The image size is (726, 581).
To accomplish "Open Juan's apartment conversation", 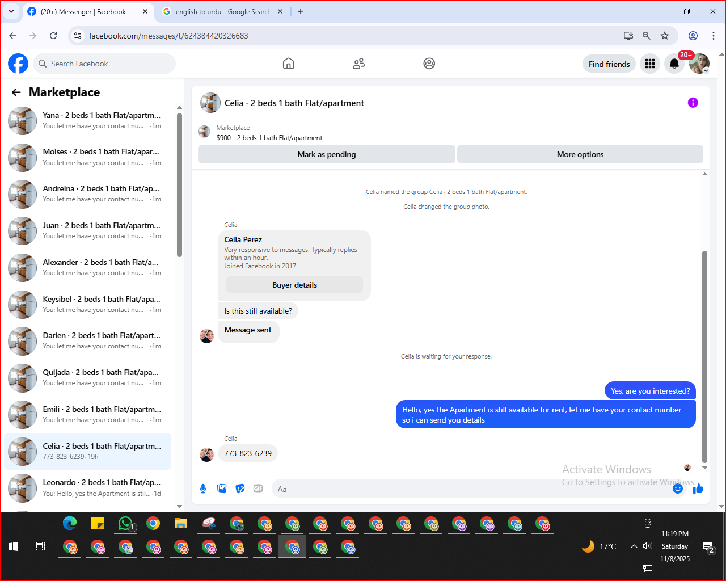I will coord(88,231).
